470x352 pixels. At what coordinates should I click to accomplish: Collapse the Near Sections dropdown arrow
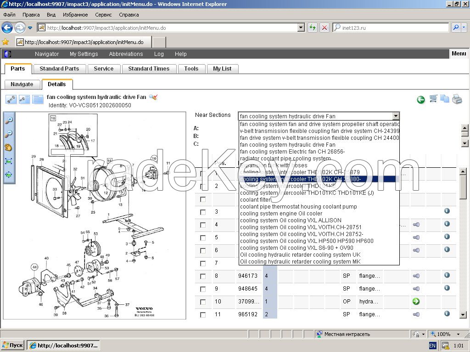[396, 116]
